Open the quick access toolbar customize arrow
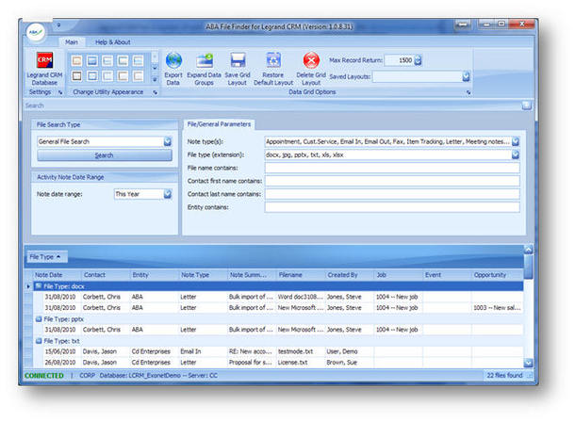The width and height of the screenshot is (575, 422). tap(58, 25)
